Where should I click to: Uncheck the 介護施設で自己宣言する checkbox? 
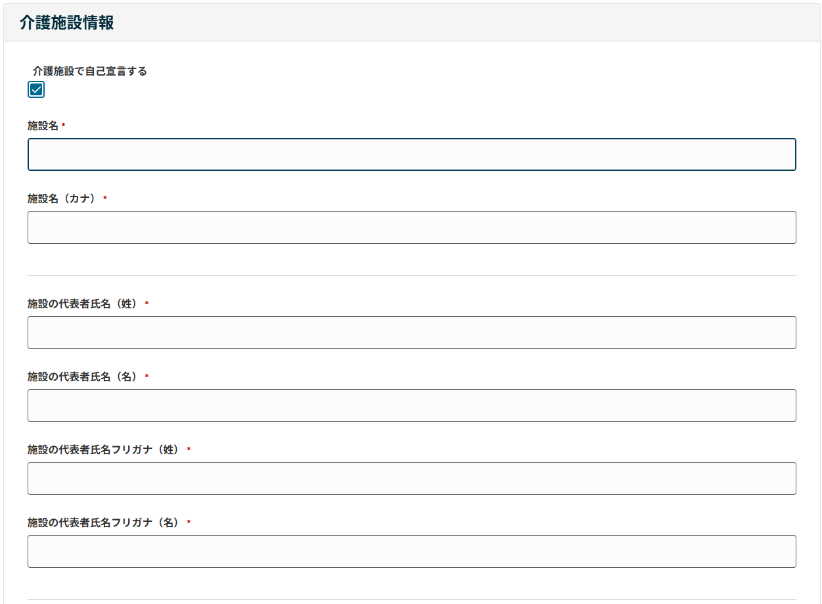tap(36, 90)
